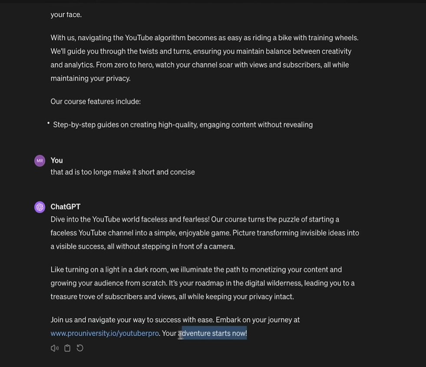This screenshot has height=367, width=426.
Task: Click the highlighted "adventure starts now!" text
Action: point(214,333)
